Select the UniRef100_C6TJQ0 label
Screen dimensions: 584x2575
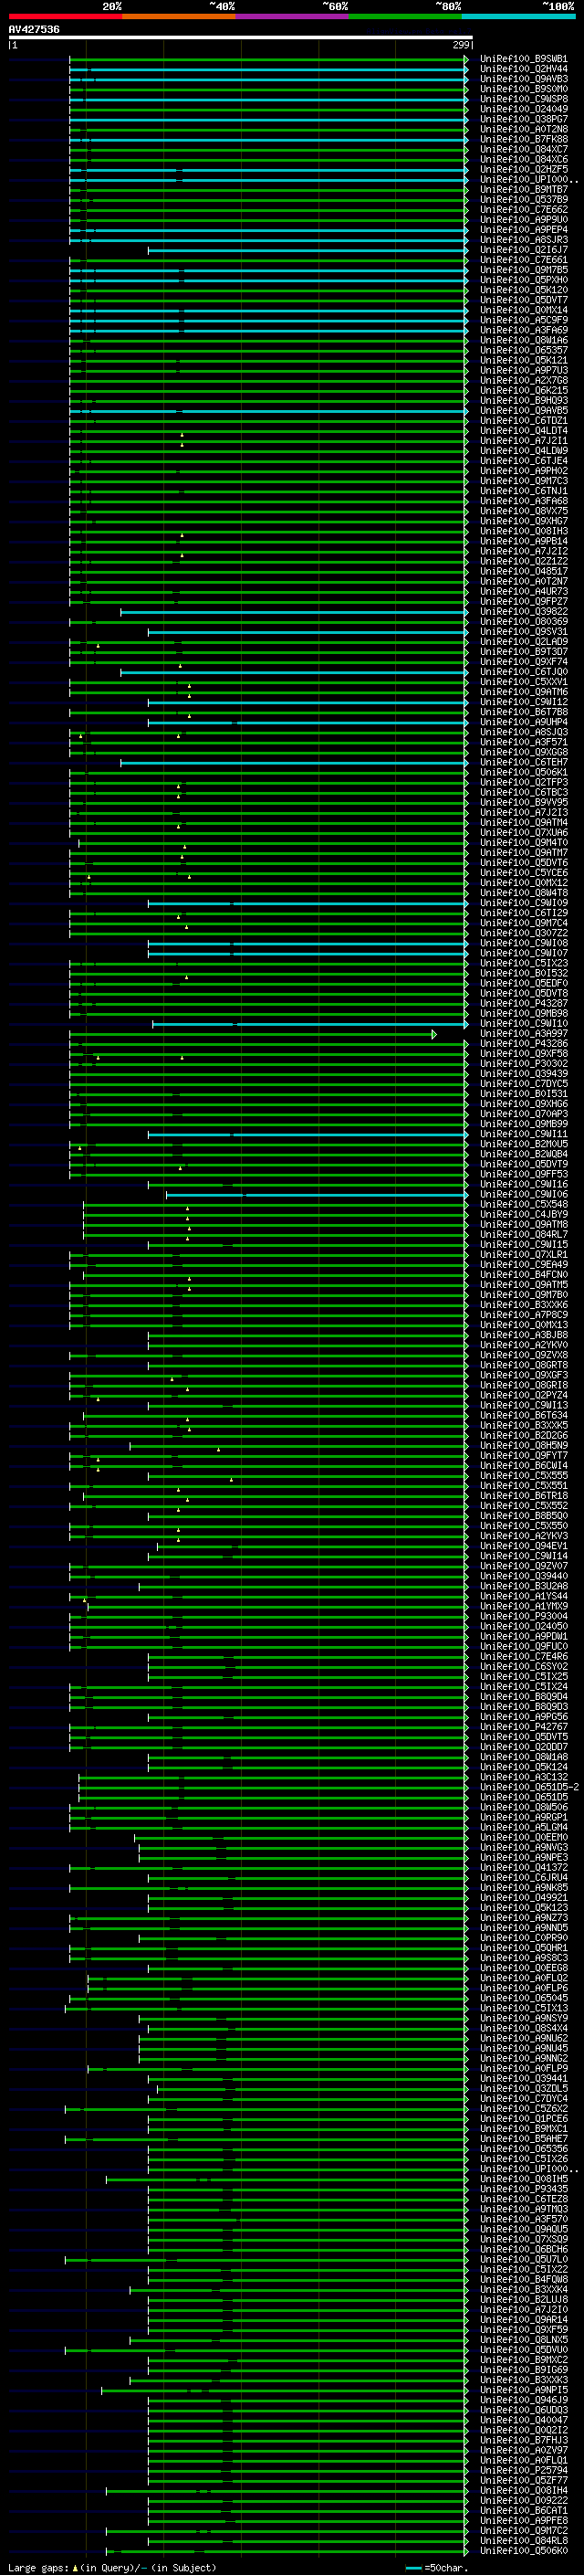coord(523,671)
